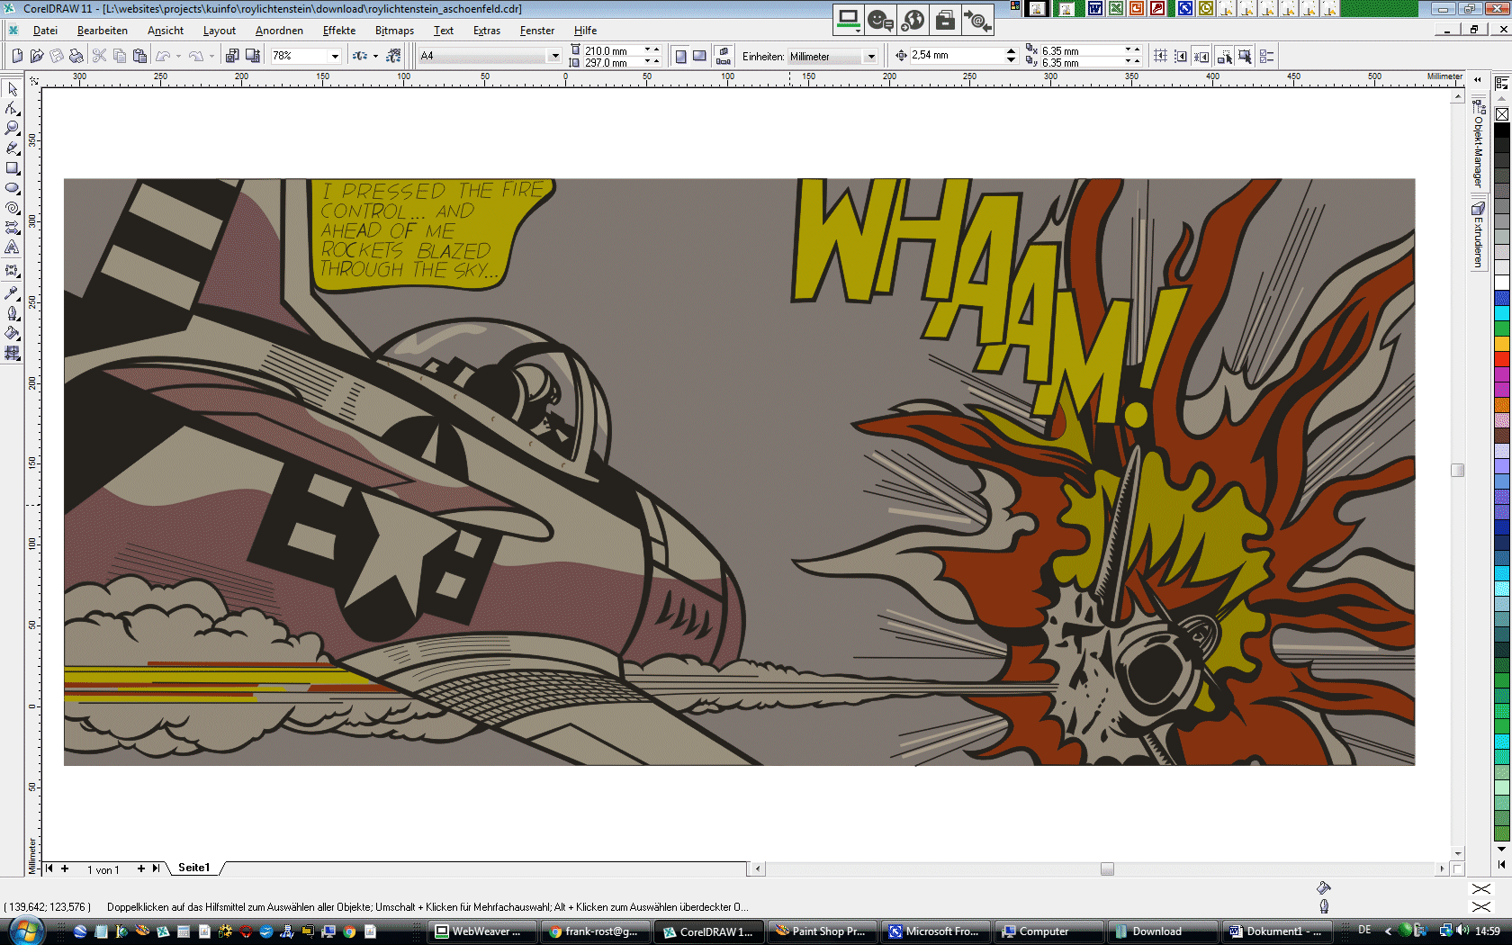Pick the red swatch in color palette
Viewport: 1512px width, 945px height.
[1502, 359]
